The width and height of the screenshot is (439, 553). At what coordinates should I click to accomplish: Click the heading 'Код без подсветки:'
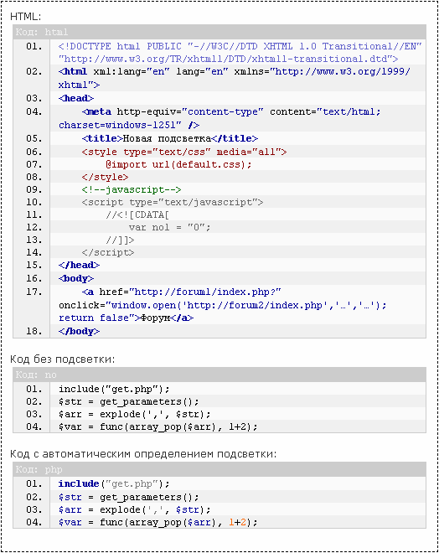coord(62,359)
